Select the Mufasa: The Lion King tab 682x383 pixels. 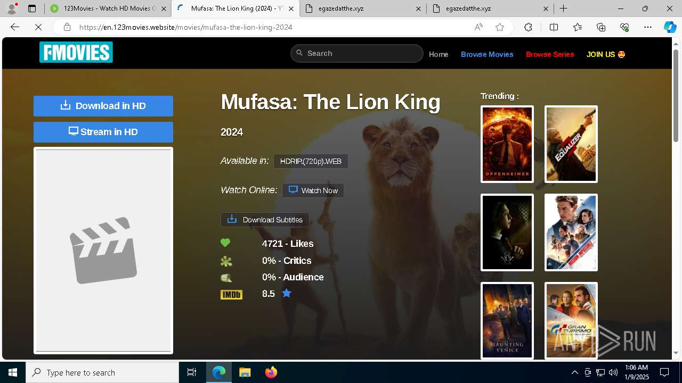click(x=235, y=9)
